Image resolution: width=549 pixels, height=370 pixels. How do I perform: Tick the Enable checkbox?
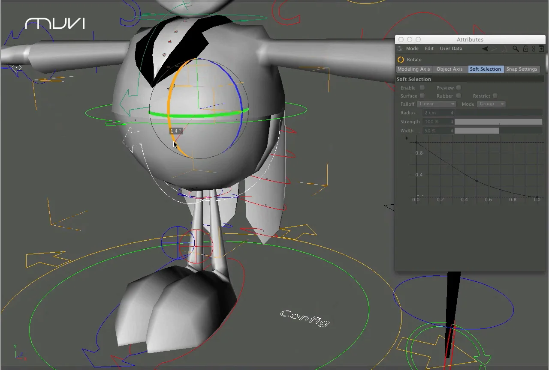pyautogui.click(x=422, y=88)
